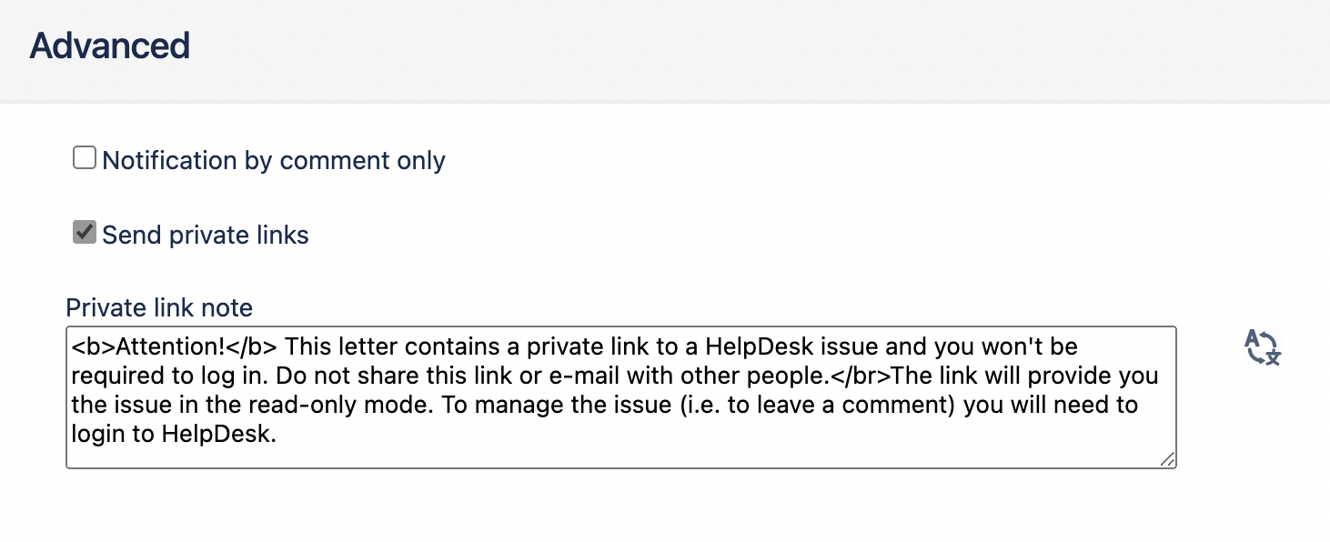
Task: Click "login to HelpDesk." on the last line
Action: tap(173, 435)
